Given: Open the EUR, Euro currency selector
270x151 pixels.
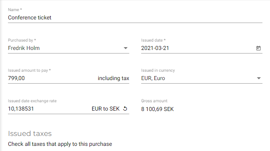Looking at the screenshot, I should pyautogui.click(x=202, y=78).
